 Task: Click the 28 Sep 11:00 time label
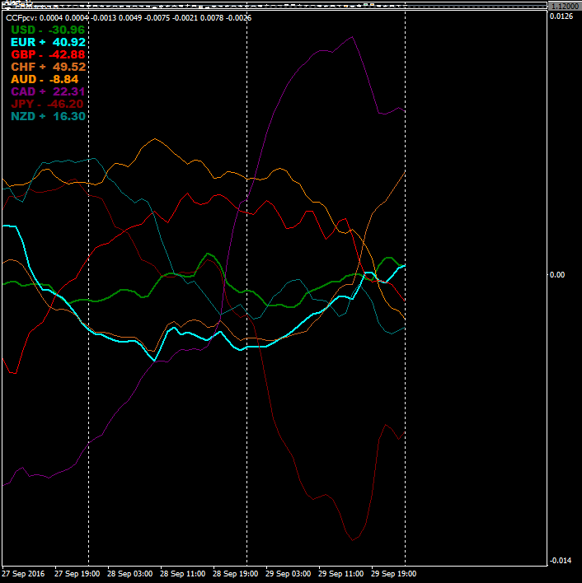182,573
